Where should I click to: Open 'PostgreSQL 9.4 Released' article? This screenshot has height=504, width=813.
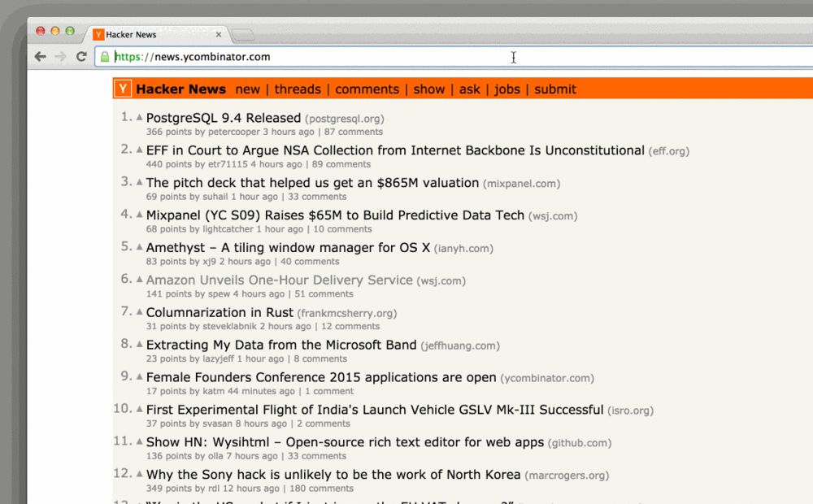point(224,118)
